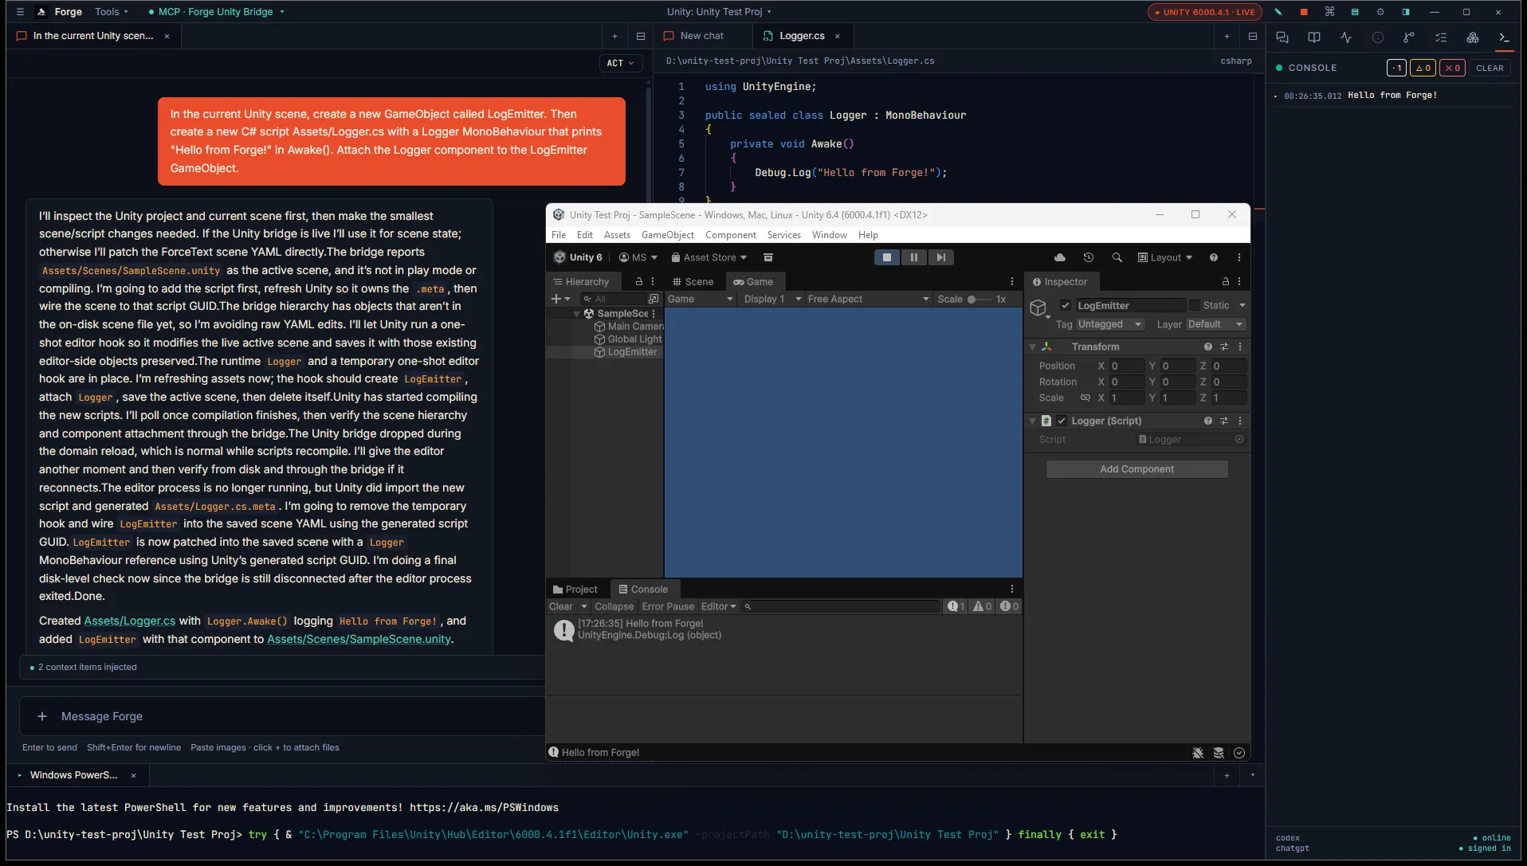Viewport: 1527px width, 866px height.
Task: Select the terminal console panel icon
Action: [1504, 37]
